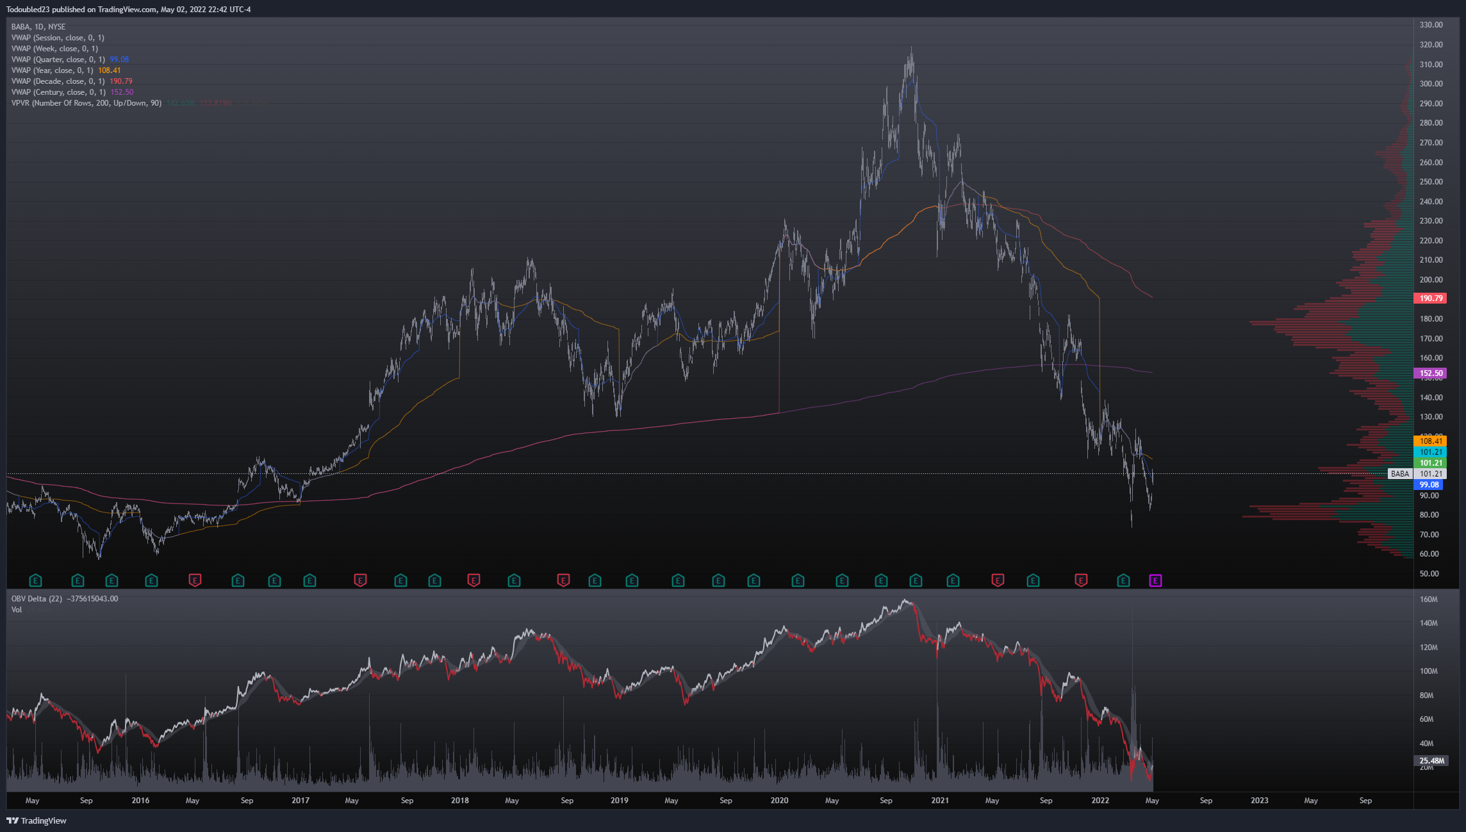Click the TradingView logo at bottom left

[37, 820]
